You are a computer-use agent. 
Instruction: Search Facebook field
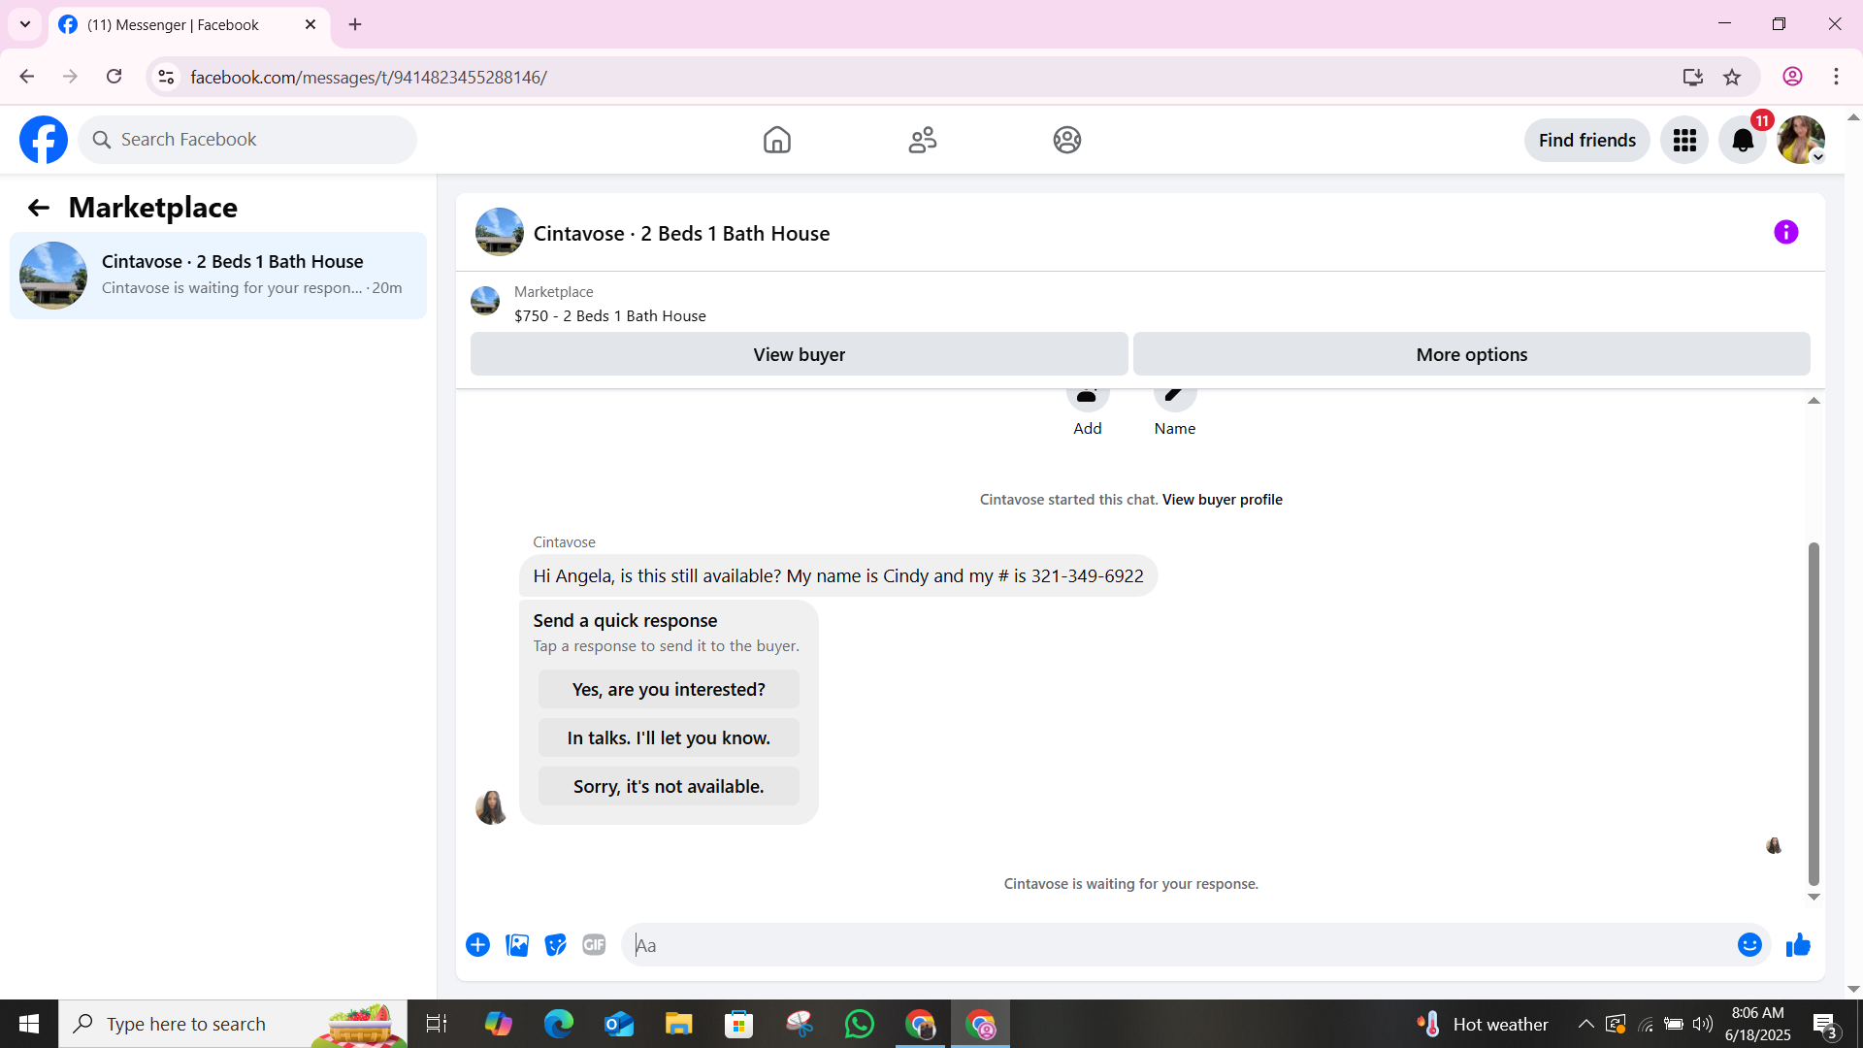coord(247,140)
